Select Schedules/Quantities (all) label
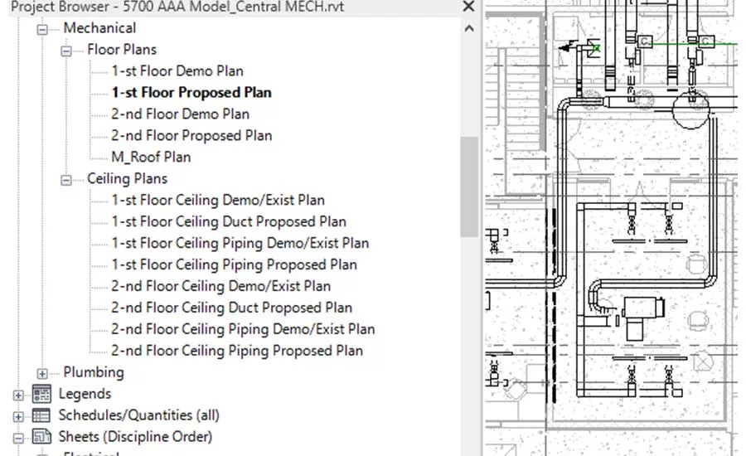The image size is (746, 456). pyautogui.click(x=139, y=415)
